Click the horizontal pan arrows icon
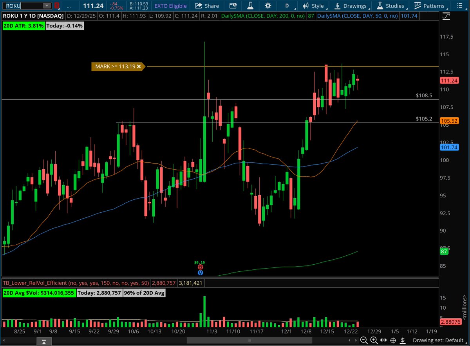 tap(383, 340)
